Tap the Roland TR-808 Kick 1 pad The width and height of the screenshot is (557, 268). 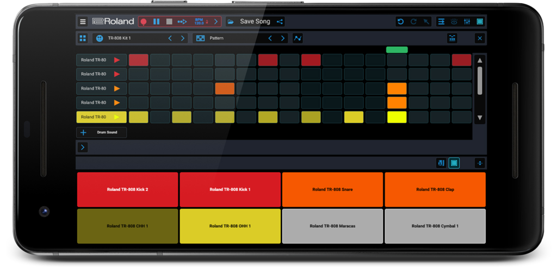[230, 190]
